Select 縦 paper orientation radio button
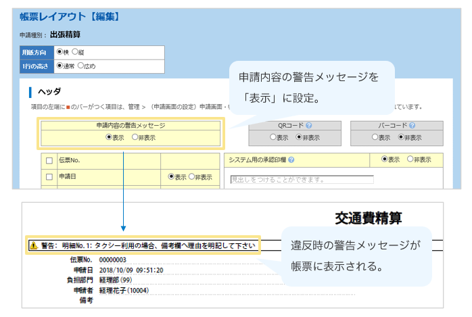The height and width of the screenshot is (317, 472). coord(75,51)
